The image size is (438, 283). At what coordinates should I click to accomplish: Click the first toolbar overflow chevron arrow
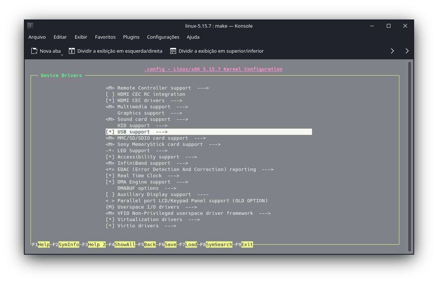(x=392, y=51)
